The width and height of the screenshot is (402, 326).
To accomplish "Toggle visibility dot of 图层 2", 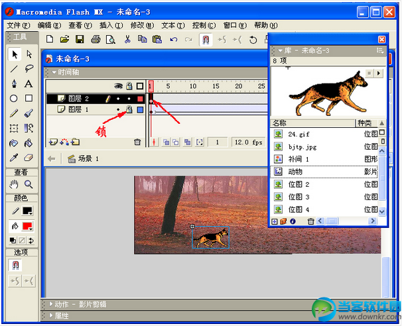I will pyautogui.click(x=118, y=99).
